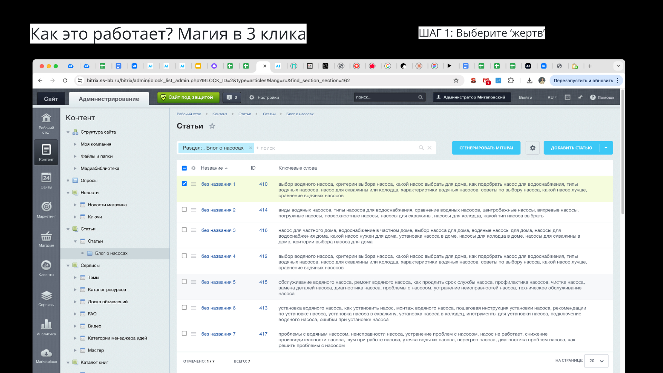Viewport: 663px width, 373px height.
Task: Open article 'без названия 5' link
Action: [218, 282]
